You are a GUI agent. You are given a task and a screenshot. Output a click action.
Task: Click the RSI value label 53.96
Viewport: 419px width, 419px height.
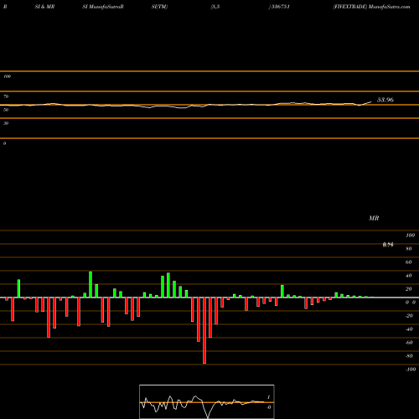tap(385, 100)
